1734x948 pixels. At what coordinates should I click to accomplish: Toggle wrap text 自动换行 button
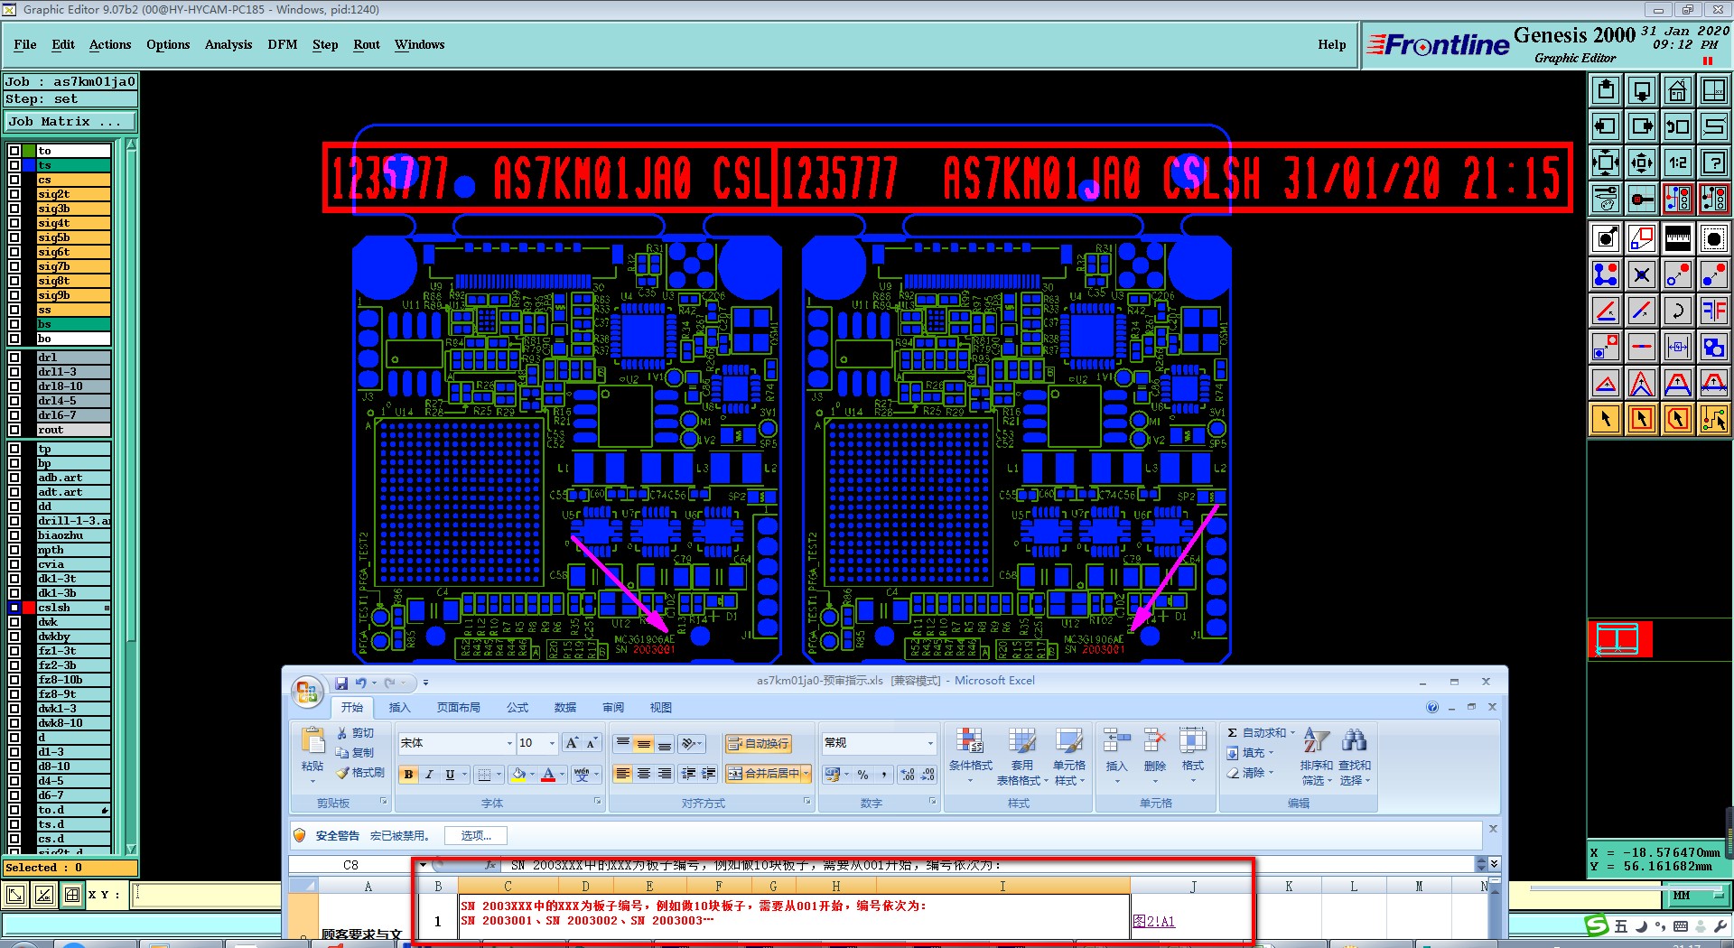[758, 743]
